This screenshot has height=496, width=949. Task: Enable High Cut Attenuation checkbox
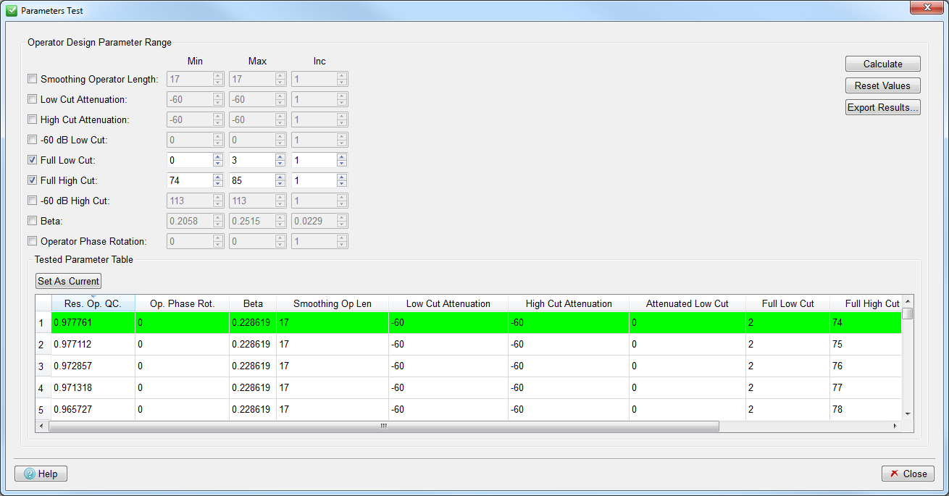click(x=32, y=119)
